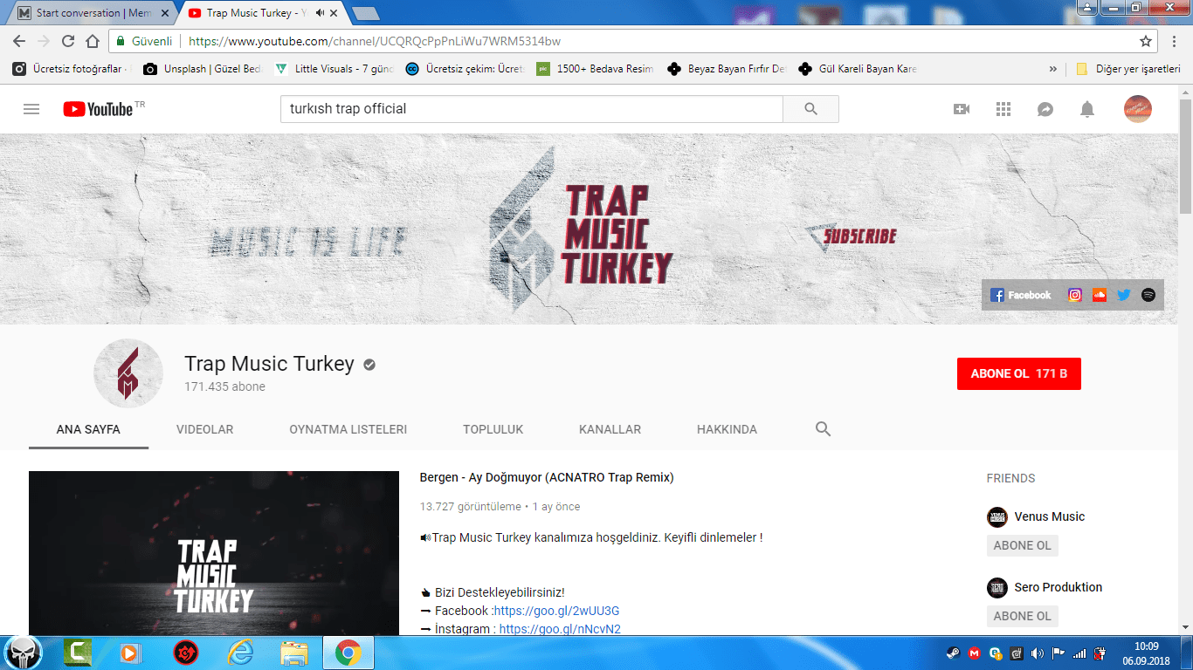Screen dimensions: 1193x670
Task: Close the Trap Music Turkey tab
Action: (334, 13)
